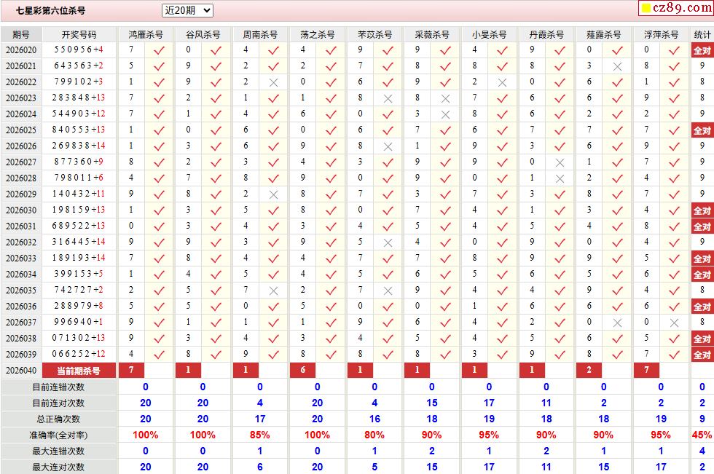Select the 丹霞杀号 column header
The width and height of the screenshot is (714, 474).
point(546,34)
